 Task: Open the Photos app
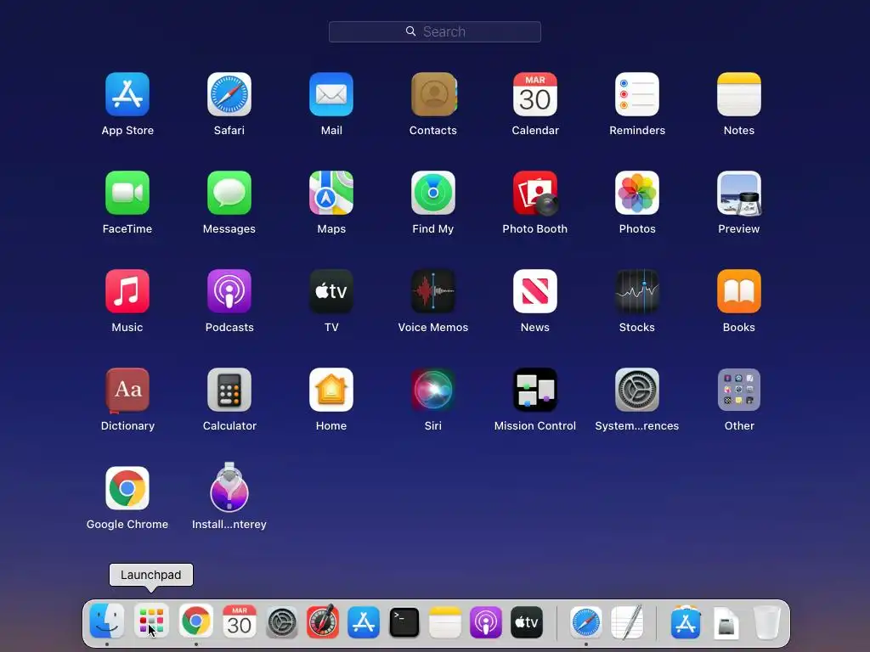[637, 193]
